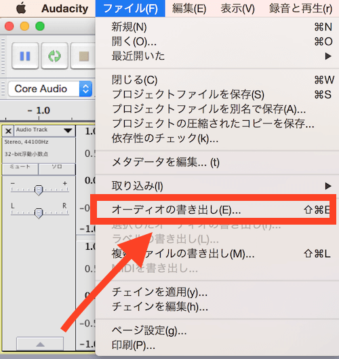Select プロジェクトファイルを別名で保存(A)...

pyautogui.click(x=217, y=109)
